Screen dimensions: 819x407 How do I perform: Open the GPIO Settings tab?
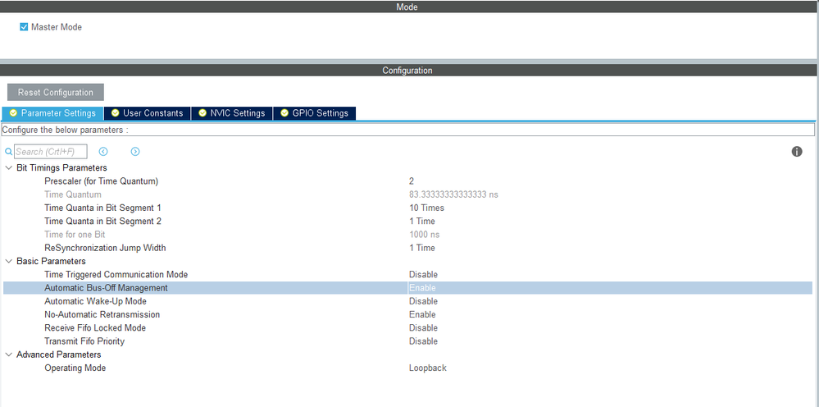coord(315,113)
